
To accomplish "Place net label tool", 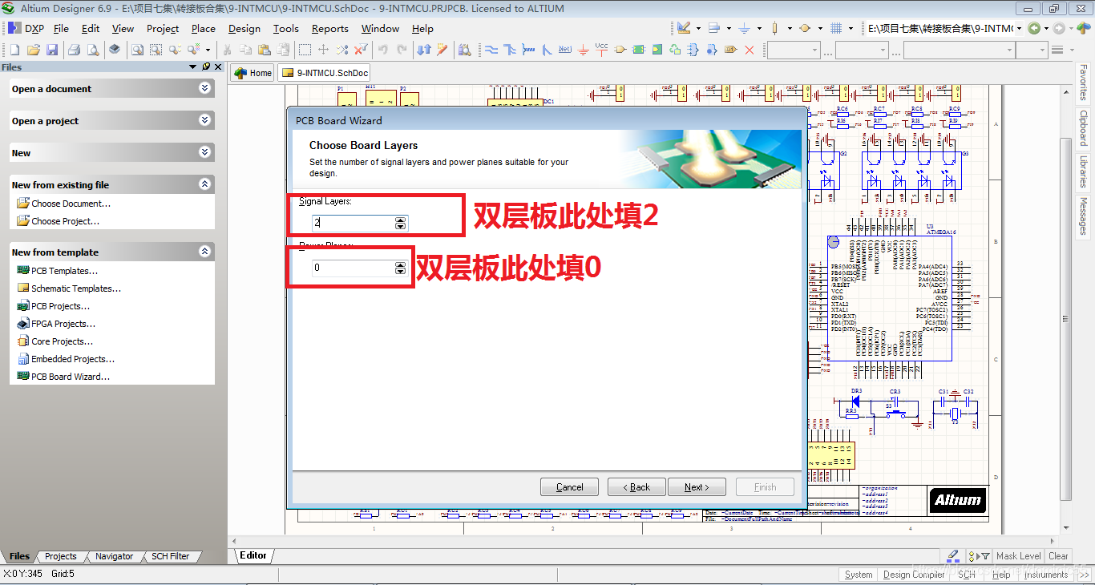I will (565, 50).
